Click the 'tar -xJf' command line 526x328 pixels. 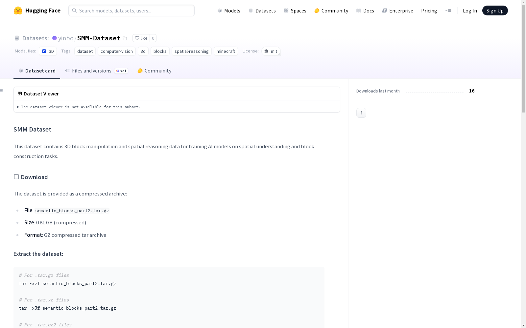pyautogui.click(x=67, y=308)
